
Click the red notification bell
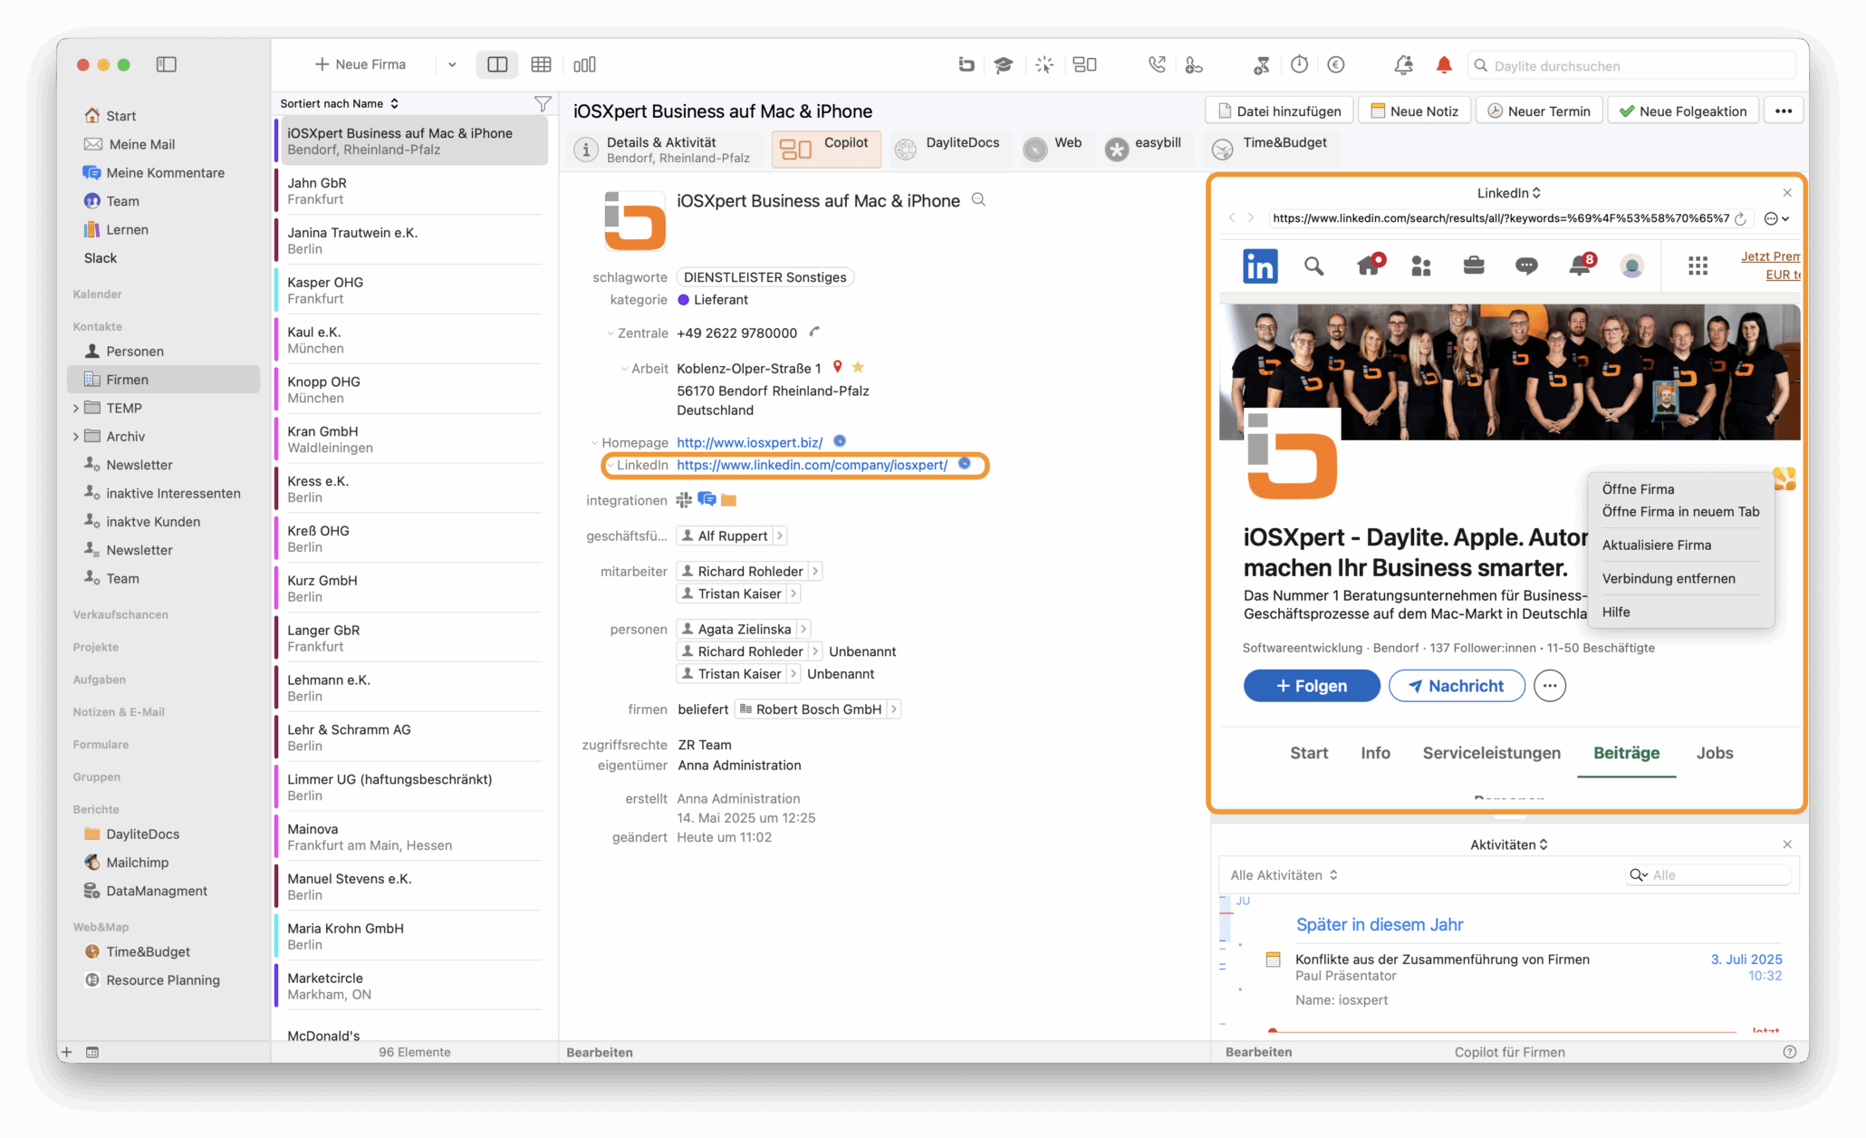(x=1444, y=64)
